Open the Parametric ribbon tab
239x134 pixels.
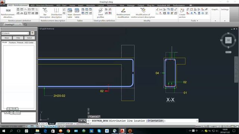tap(112, 5)
